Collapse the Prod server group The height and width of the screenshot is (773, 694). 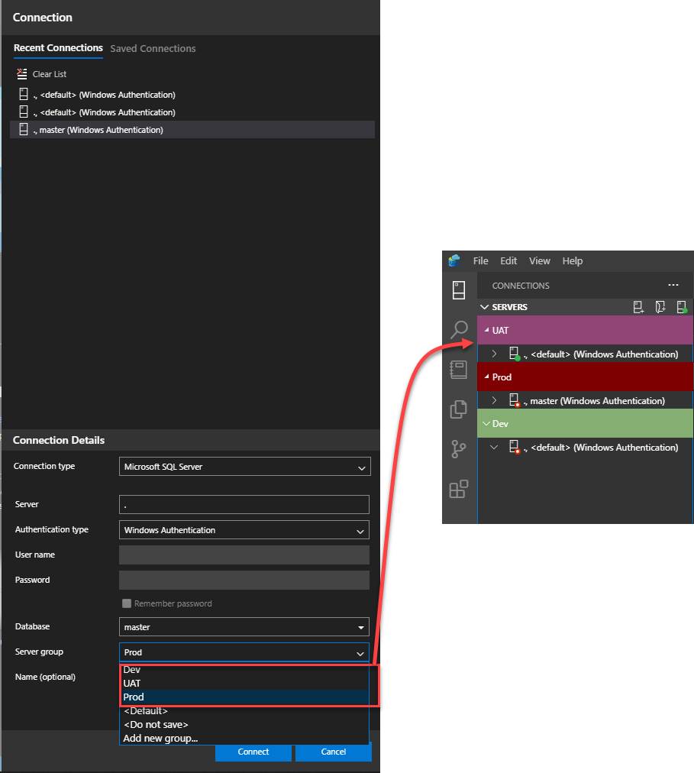coord(486,377)
